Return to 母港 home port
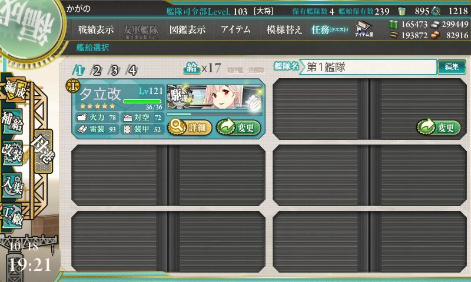 [x=43, y=151]
